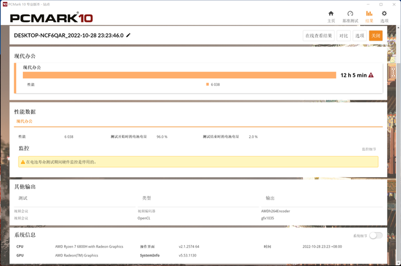Screen dimensions: 401x266
Task: Click the warning triangle beside 12 h 5 min
Action: click(371, 75)
